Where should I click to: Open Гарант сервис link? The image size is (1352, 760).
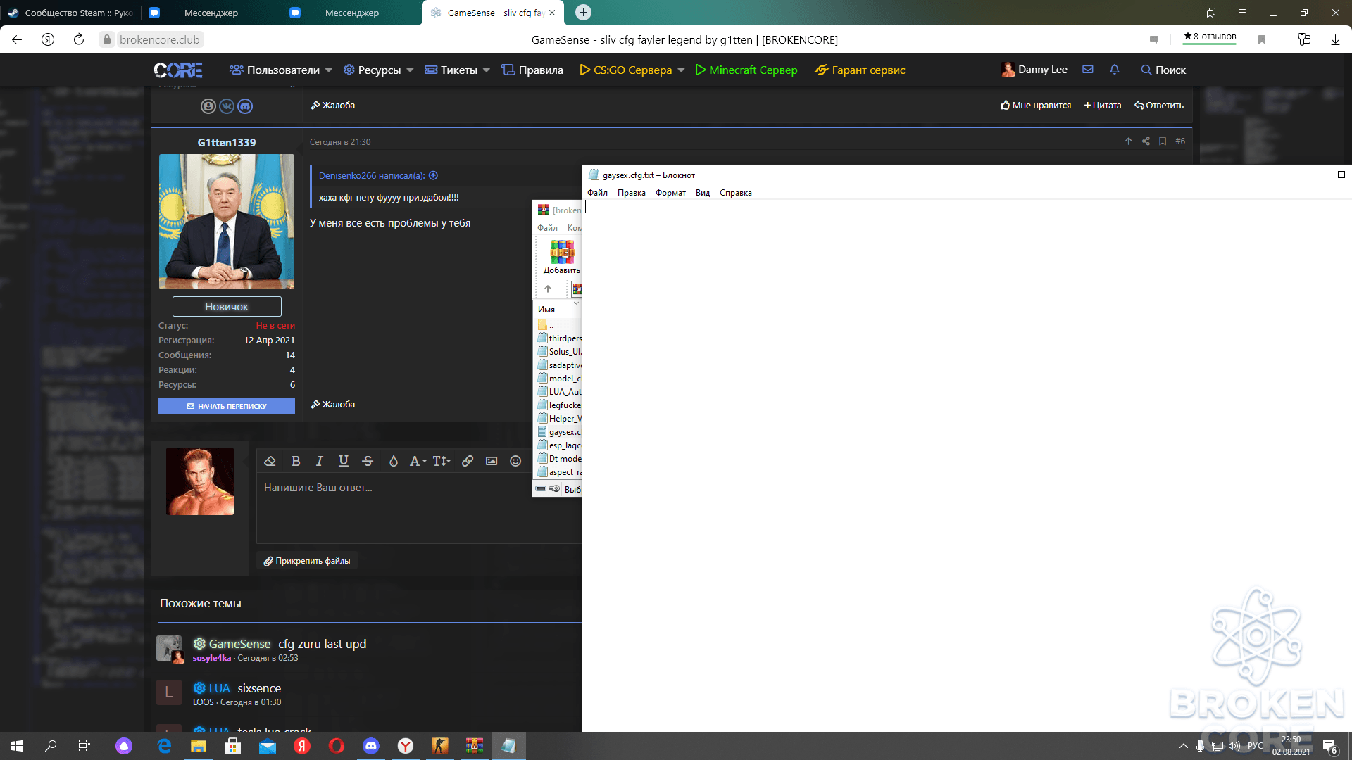pyautogui.click(x=860, y=70)
